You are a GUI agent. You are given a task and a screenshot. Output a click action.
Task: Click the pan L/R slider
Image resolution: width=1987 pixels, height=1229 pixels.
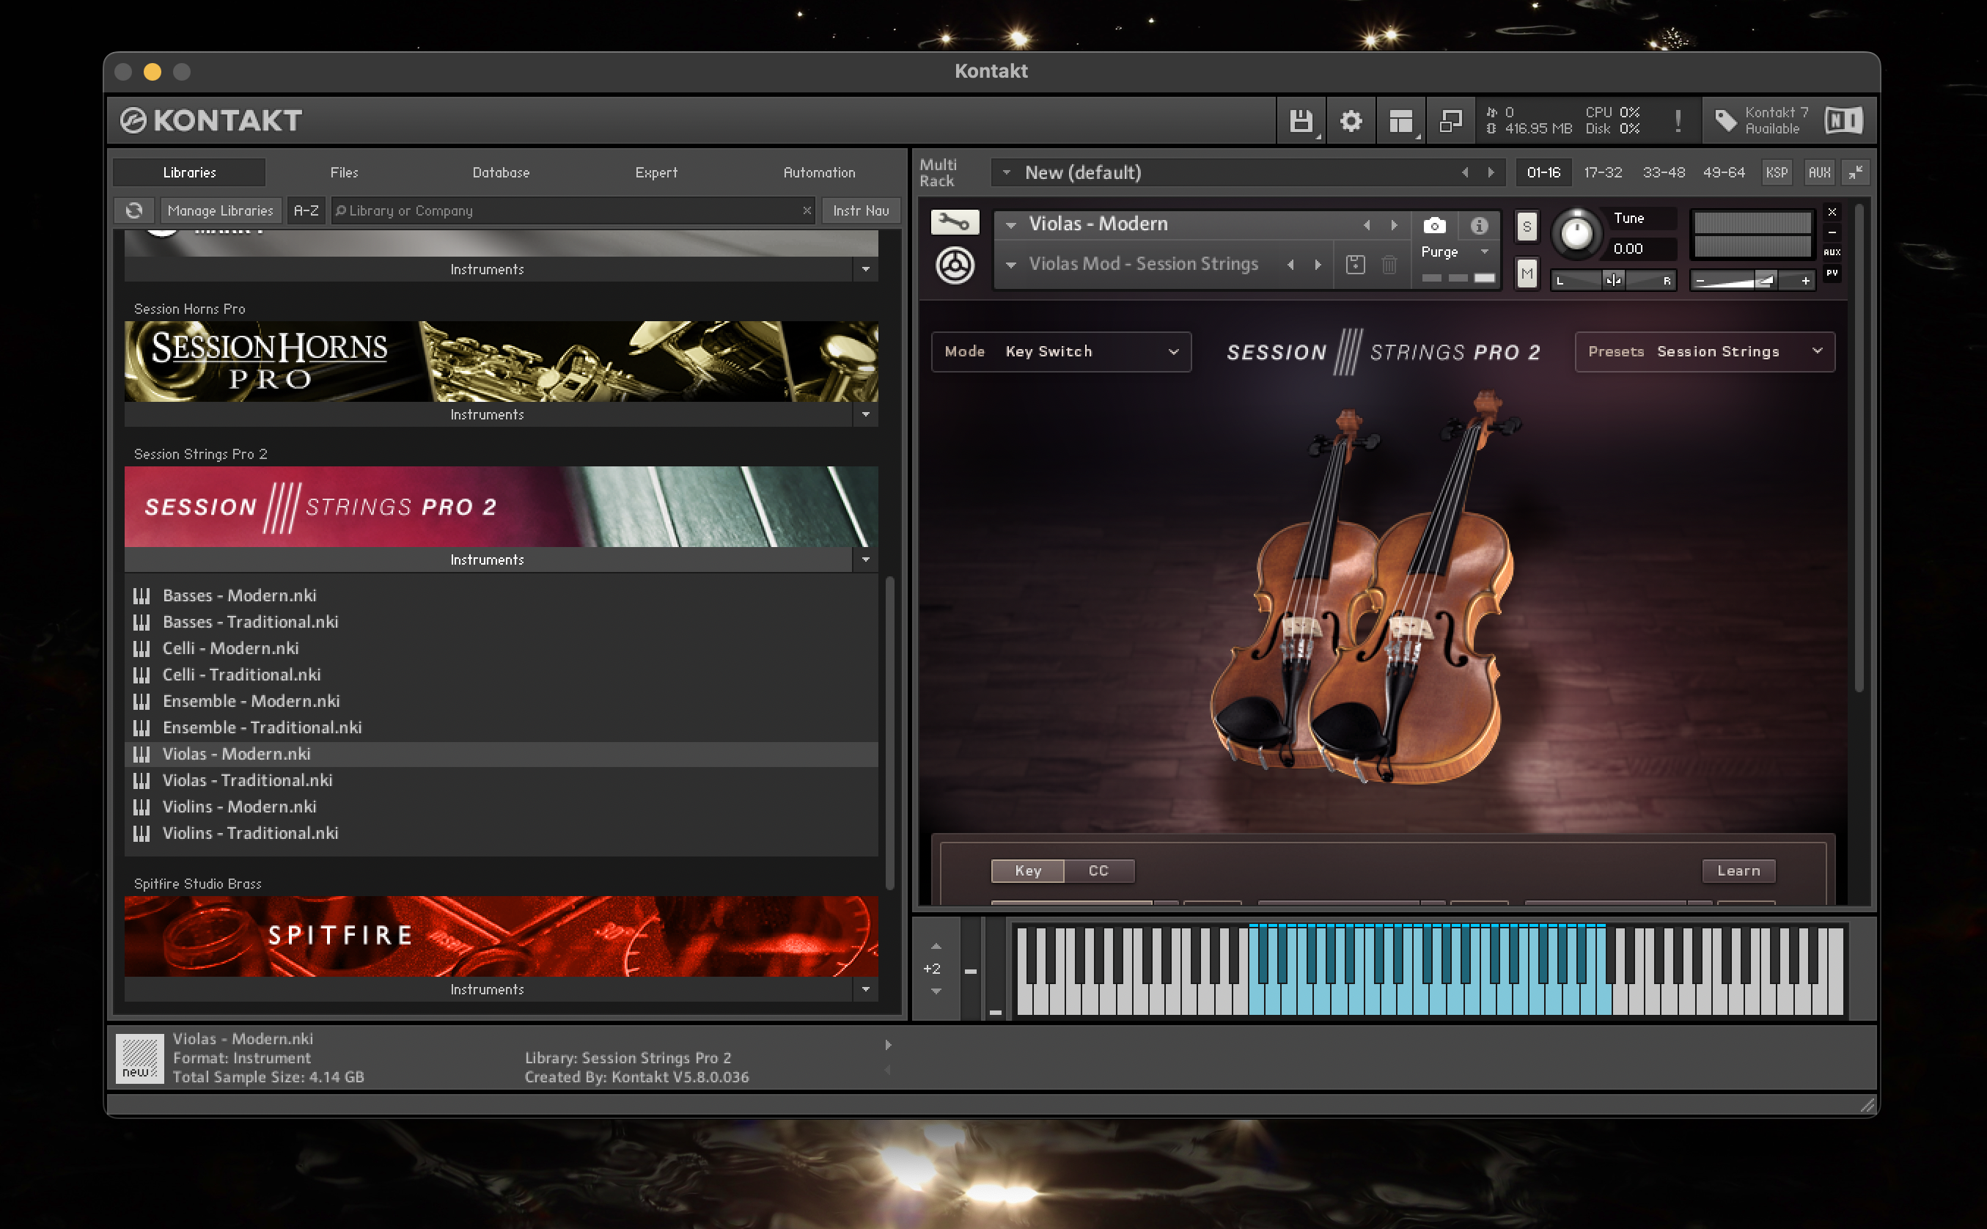point(1613,280)
